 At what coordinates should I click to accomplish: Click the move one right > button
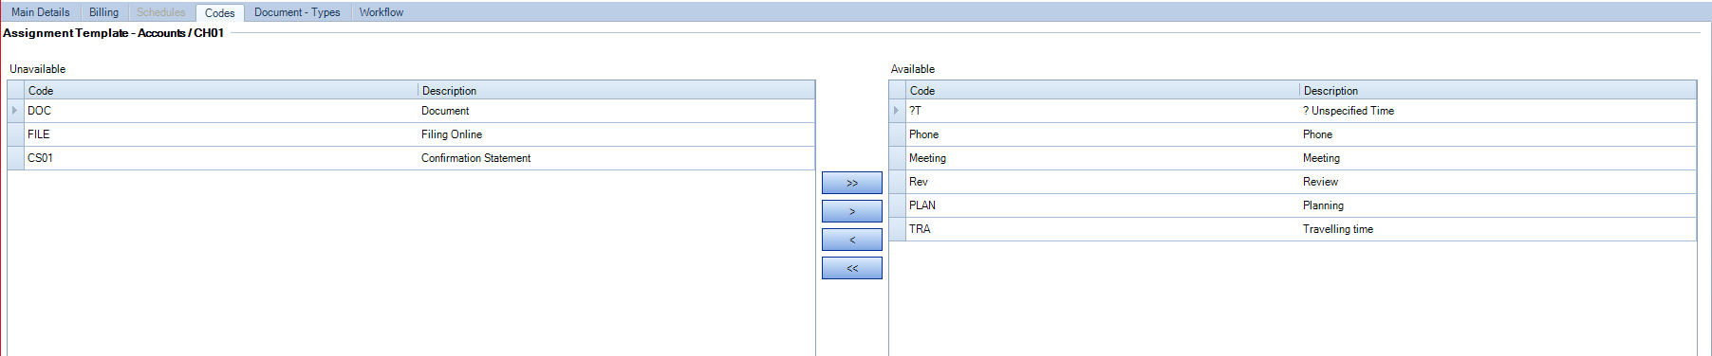click(852, 211)
